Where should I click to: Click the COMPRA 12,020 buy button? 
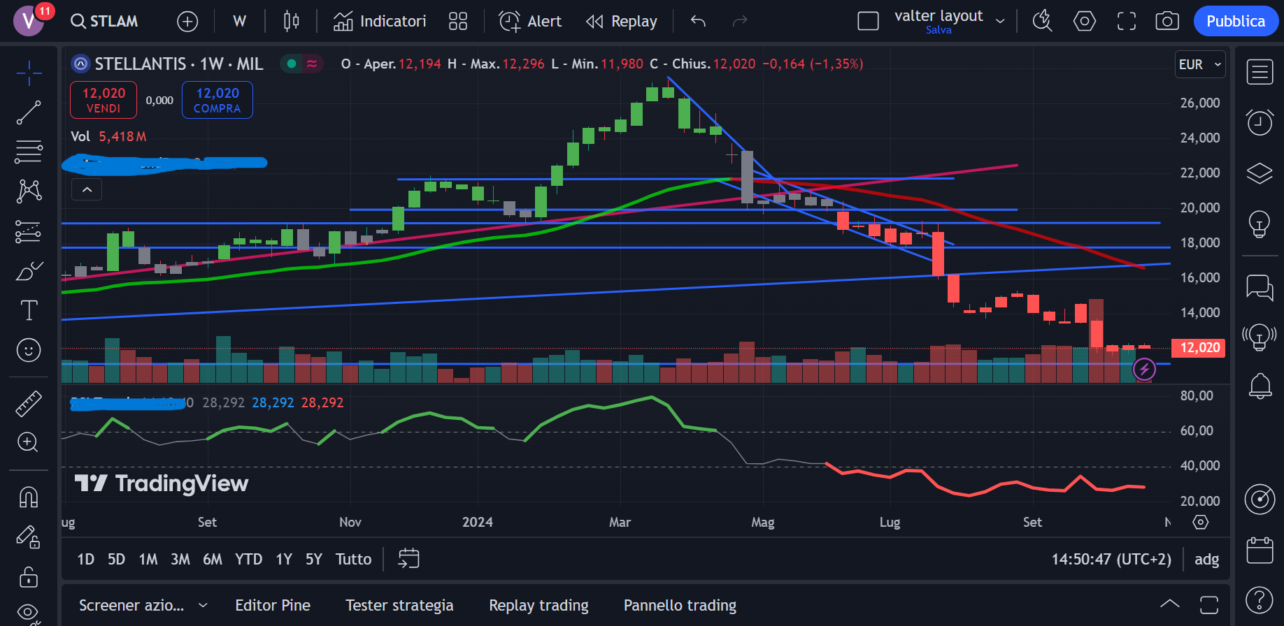coord(217,100)
